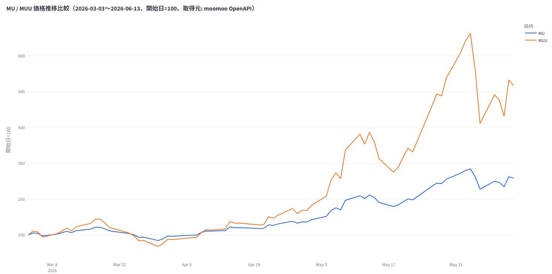Click the May 31 x-axis label

tap(456, 265)
